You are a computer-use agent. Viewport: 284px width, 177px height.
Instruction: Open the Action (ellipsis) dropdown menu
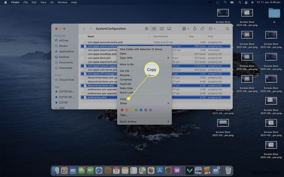click(x=212, y=29)
